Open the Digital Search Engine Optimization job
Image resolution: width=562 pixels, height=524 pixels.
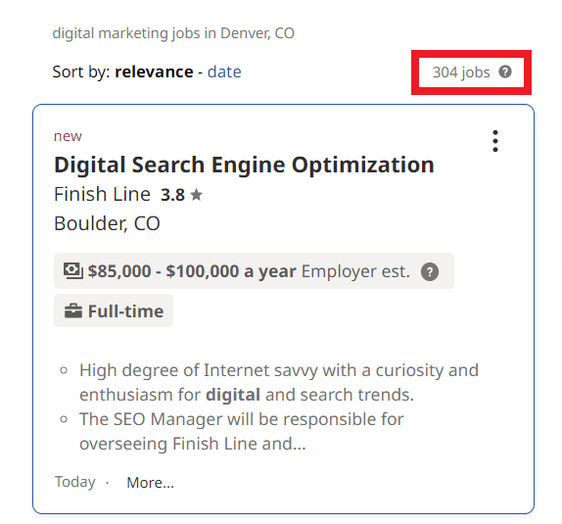244,165
